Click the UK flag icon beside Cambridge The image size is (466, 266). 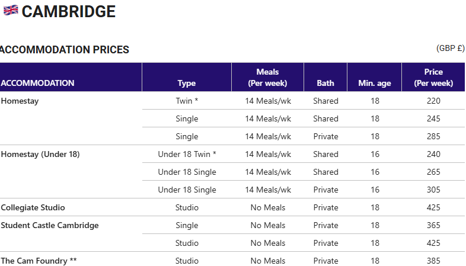[11, 11]
